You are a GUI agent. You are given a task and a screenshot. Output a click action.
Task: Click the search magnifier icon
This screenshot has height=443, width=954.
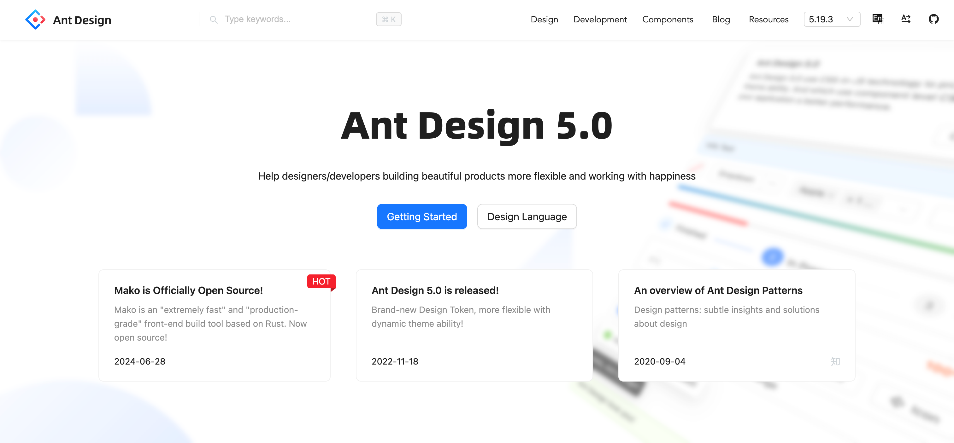[x=214, y=19]
